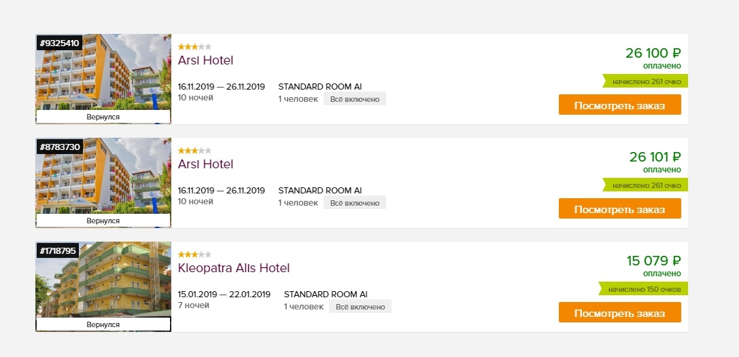Open the Kleopatra Alls Hotel name link
739x357 pixels.
[233, 268]
